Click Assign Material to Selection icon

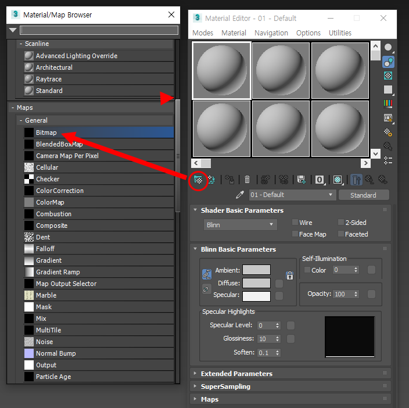[x=230, y=180]
